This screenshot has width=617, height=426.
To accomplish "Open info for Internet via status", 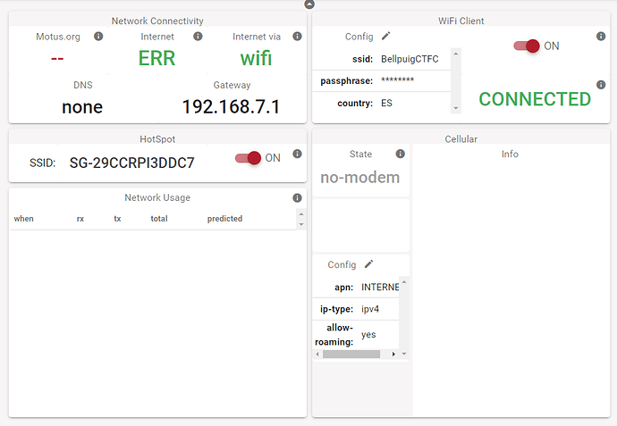I will point(298,37).
